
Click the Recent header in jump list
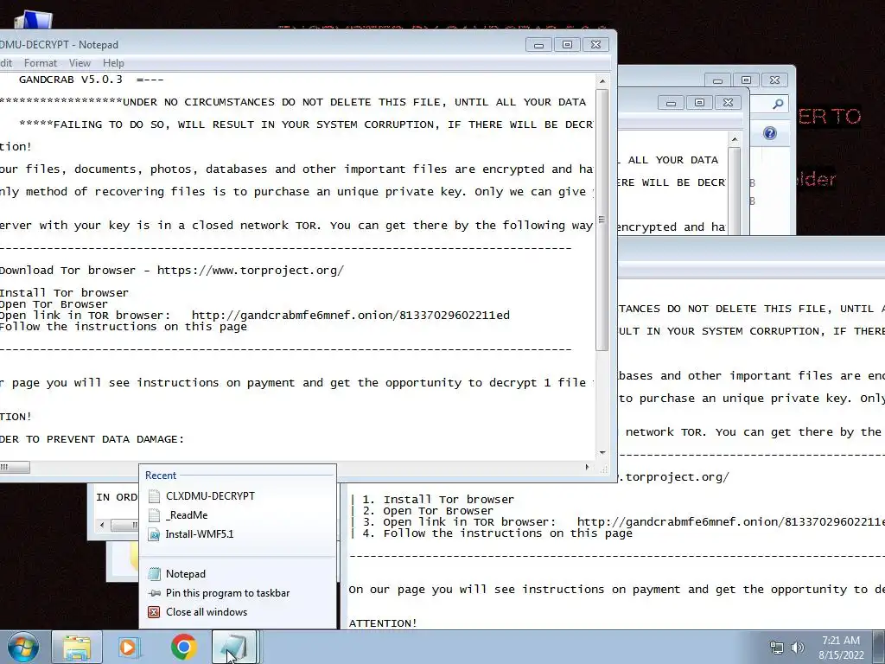pos(160,476)
